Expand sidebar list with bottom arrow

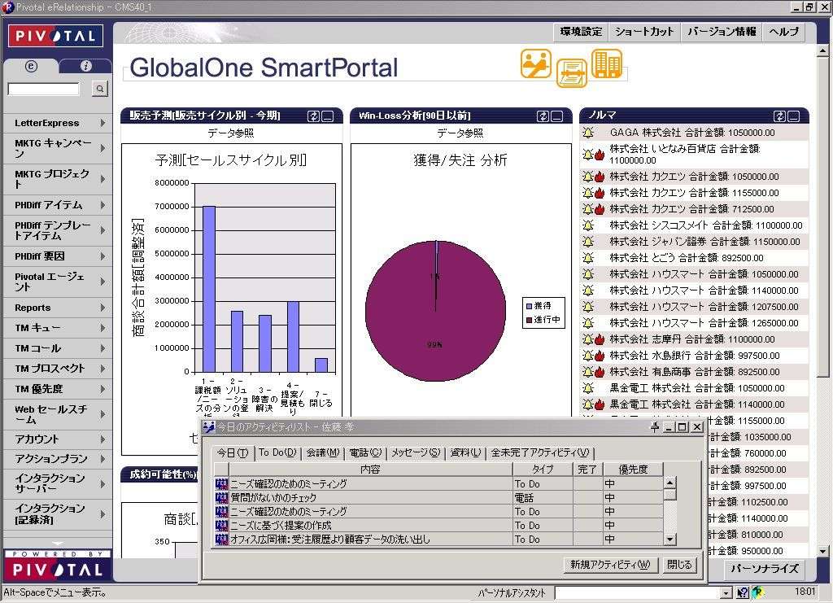click(58, 543)
